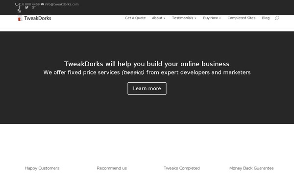Click the envelope icon beside the email
The image size is (294, 196).
(x=42, y=4)
